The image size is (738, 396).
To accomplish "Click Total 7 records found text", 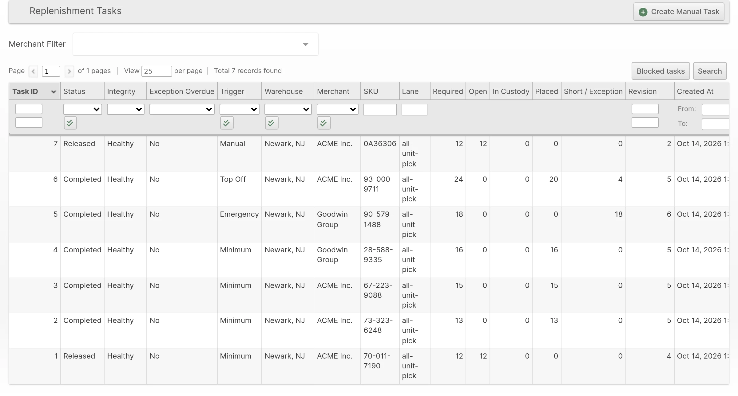I will click(x=248, y=71).
